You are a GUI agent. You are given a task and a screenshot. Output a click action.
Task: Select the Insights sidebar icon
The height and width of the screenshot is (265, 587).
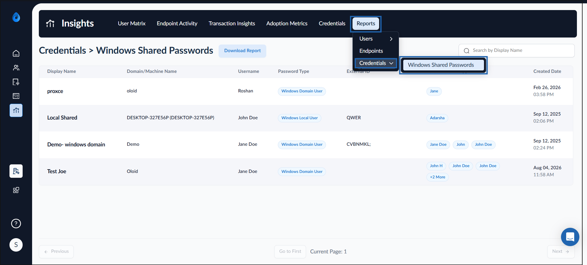[x=16, y=110]
